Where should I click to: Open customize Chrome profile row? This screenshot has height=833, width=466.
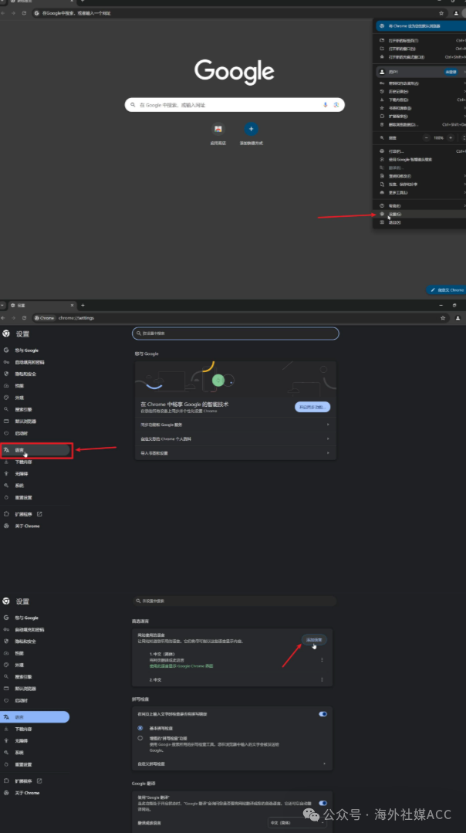click(x=235, y=439)
